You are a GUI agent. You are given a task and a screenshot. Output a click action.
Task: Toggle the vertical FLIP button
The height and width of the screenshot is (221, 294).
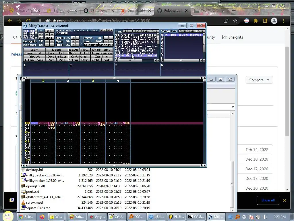click(x=81, y=41)
